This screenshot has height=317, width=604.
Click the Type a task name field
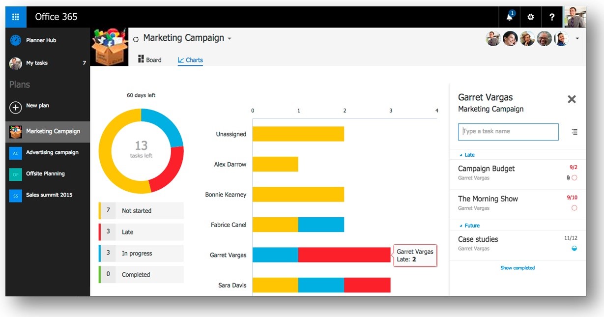pos(508,132)
